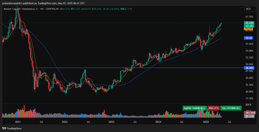
Task: Click the TradingView logo at bottom left
Action: pyautogui.click(x=12, y=128)
